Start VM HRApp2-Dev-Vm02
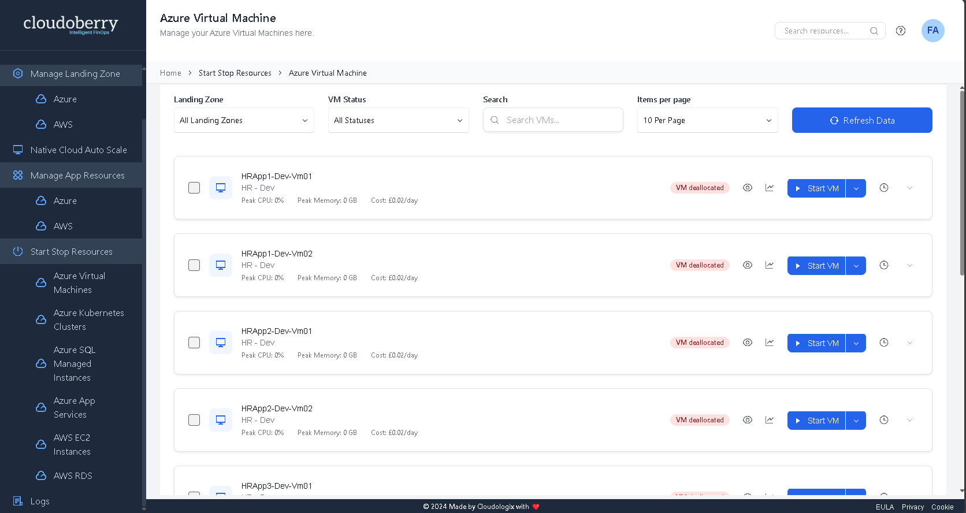Image resolution: width=966 pixels, height=513 pixels. [816, 421]
